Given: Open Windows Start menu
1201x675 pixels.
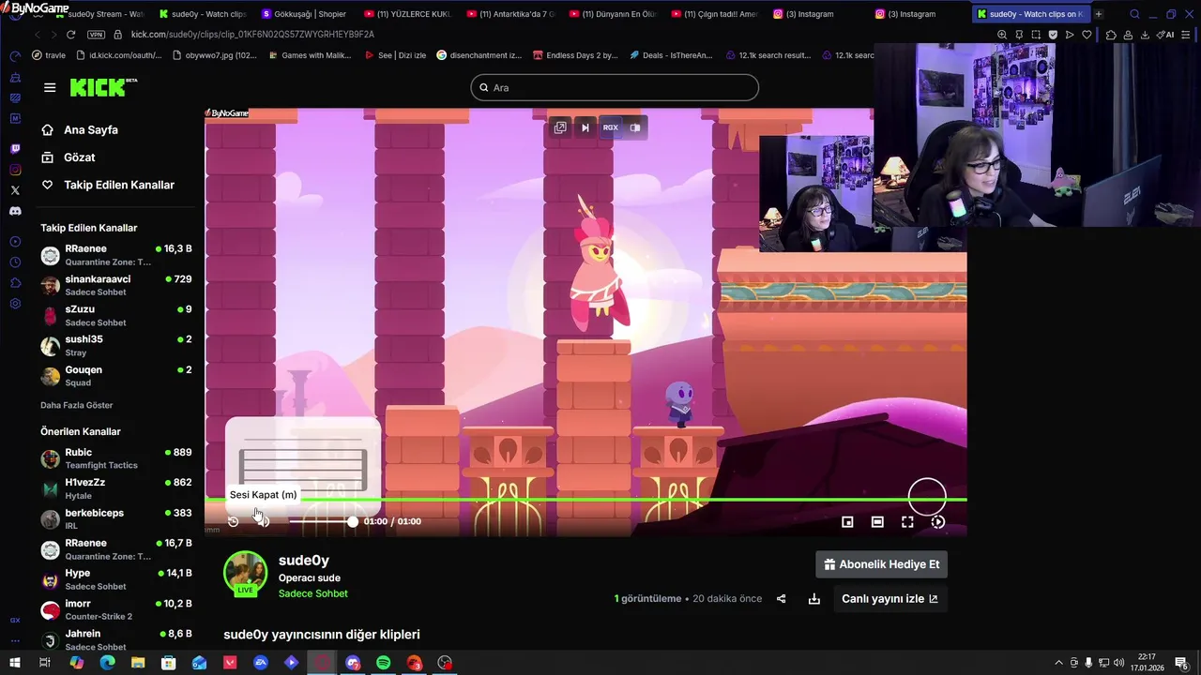Looking at the screenshot, I should coord(15,663).
